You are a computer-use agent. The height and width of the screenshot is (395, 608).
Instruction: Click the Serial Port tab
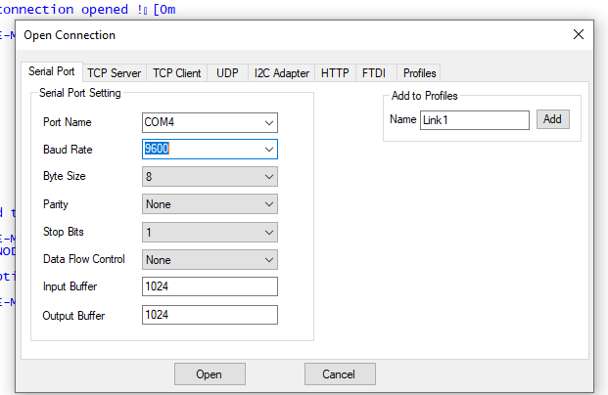[51, 72]
